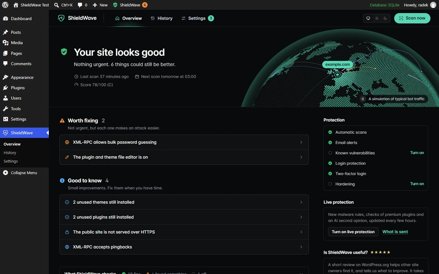Viewport: 439px width, 274px height.
Task: Open Users menu
Action: pyautogui.click(x=24, y=98)
